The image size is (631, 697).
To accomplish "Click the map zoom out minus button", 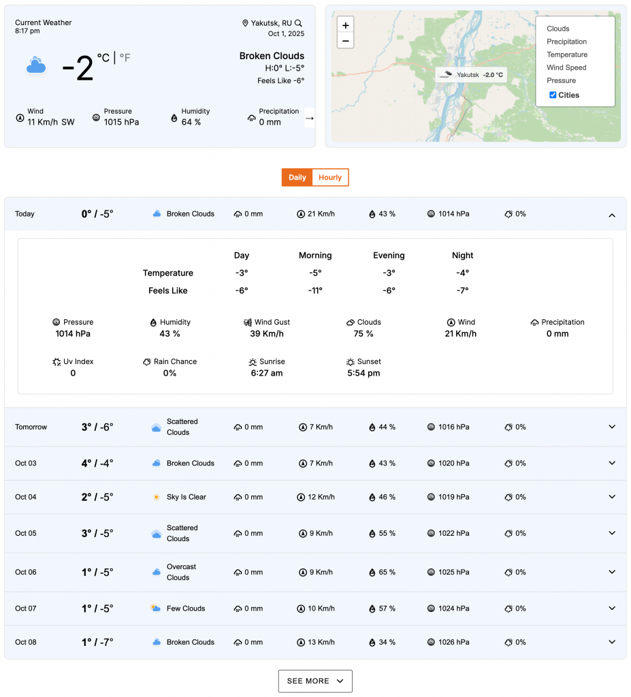I will [346, 41].
